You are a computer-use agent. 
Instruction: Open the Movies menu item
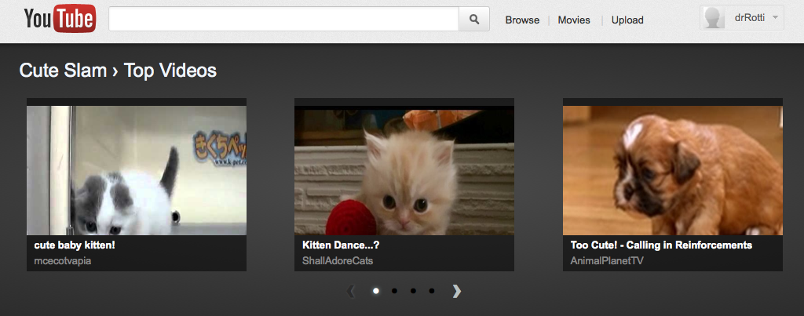pyautogui.click(x=574, y=20)
